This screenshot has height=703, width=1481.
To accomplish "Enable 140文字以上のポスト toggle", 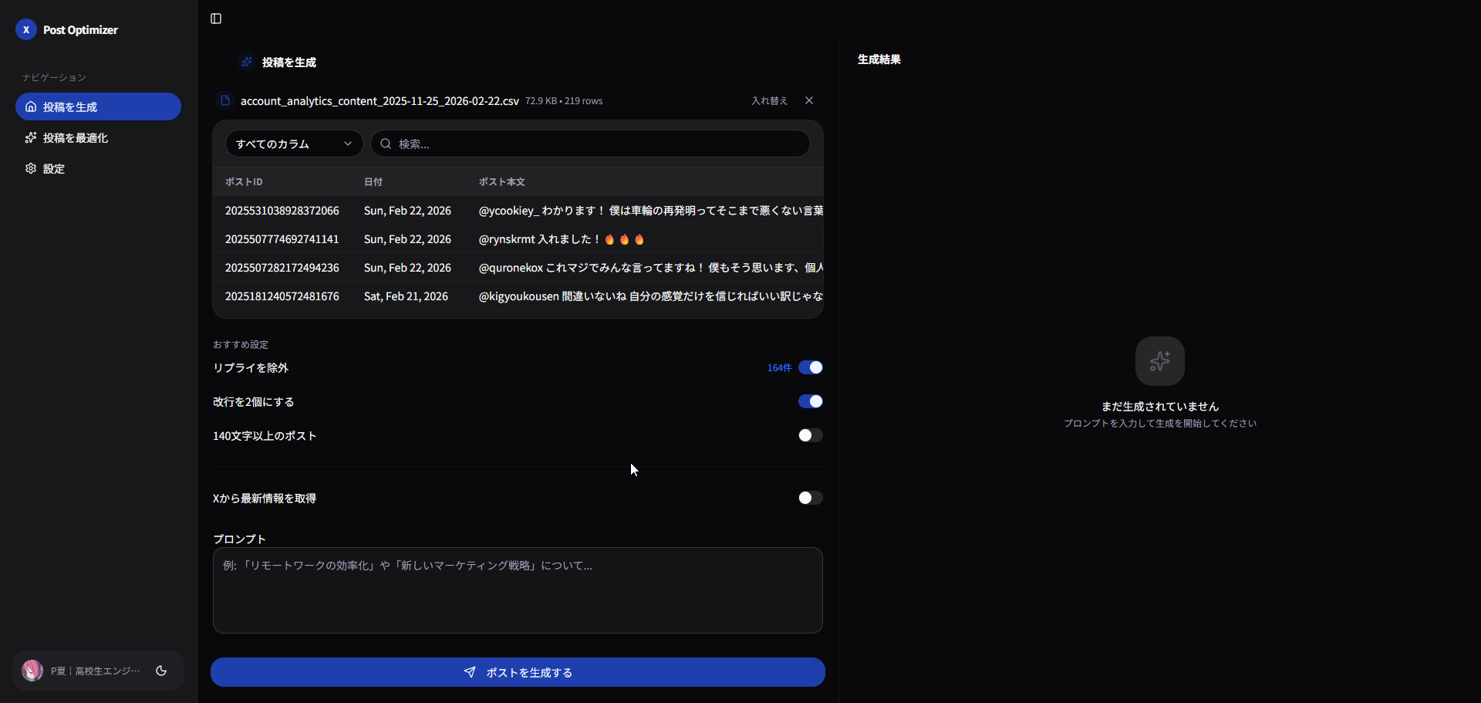I will (x=810, y=435).
